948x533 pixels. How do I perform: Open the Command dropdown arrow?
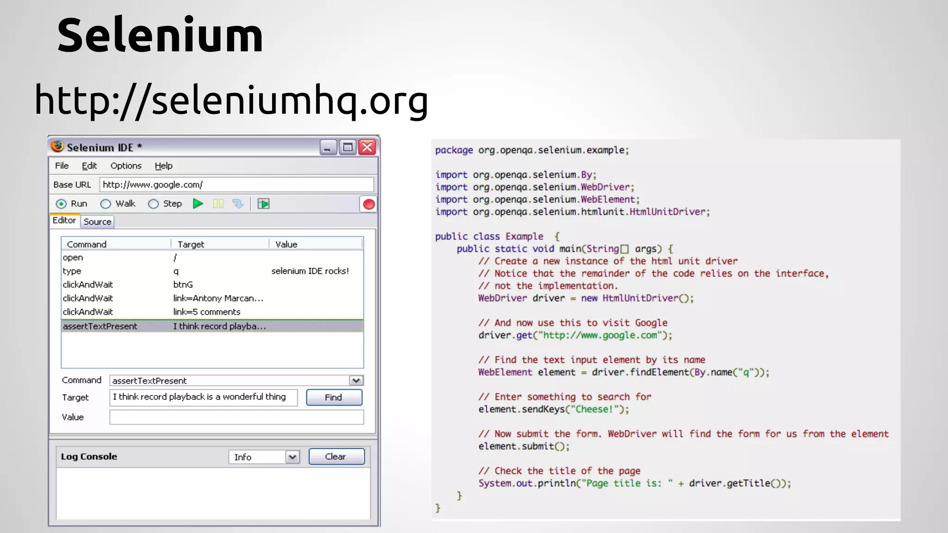click(356, 380)
